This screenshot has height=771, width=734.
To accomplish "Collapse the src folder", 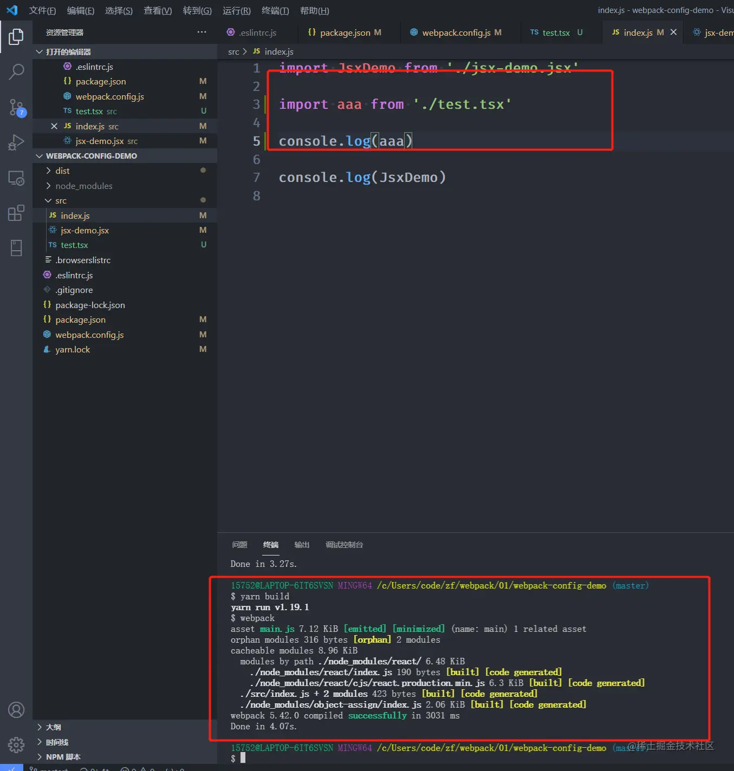I will (x=125, y=200).
